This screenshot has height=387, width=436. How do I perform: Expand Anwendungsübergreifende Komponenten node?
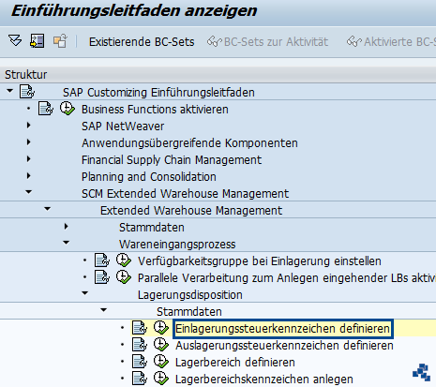29,142
